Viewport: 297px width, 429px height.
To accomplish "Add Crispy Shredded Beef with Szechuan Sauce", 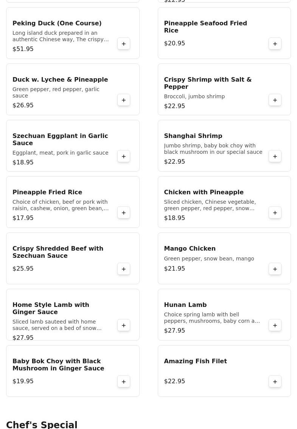I will point(124,269).
